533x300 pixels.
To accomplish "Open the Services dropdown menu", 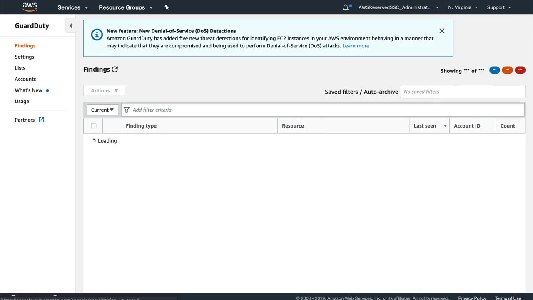I will point(73,7).
